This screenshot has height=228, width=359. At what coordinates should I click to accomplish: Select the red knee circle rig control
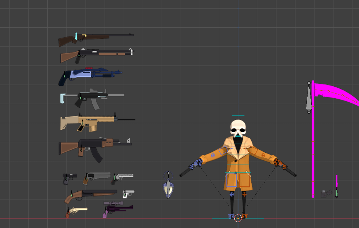click(x=244, y=195)
